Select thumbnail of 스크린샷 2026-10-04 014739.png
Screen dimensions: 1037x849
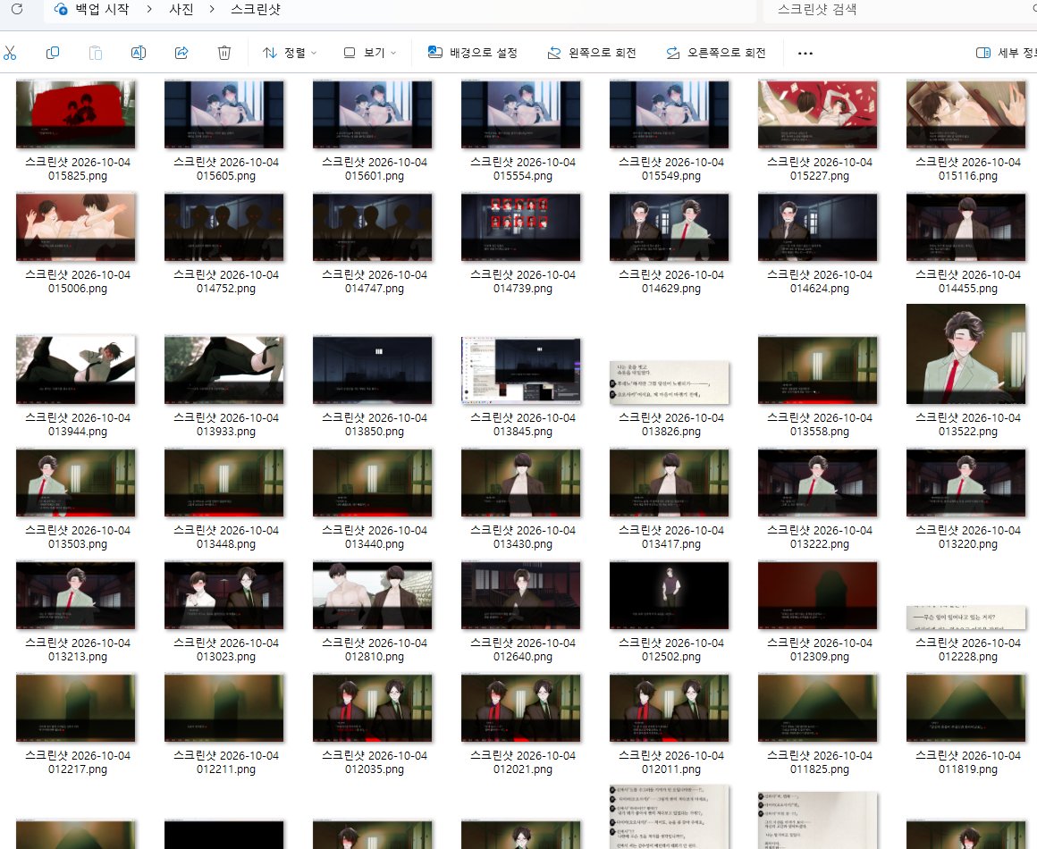pos(520,227)
